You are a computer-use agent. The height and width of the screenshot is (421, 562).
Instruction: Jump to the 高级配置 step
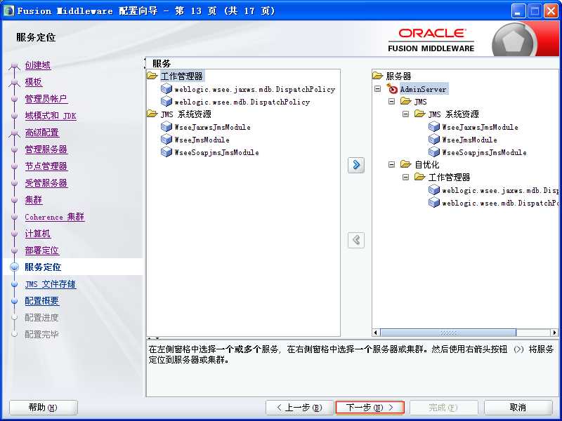point(42,133)
